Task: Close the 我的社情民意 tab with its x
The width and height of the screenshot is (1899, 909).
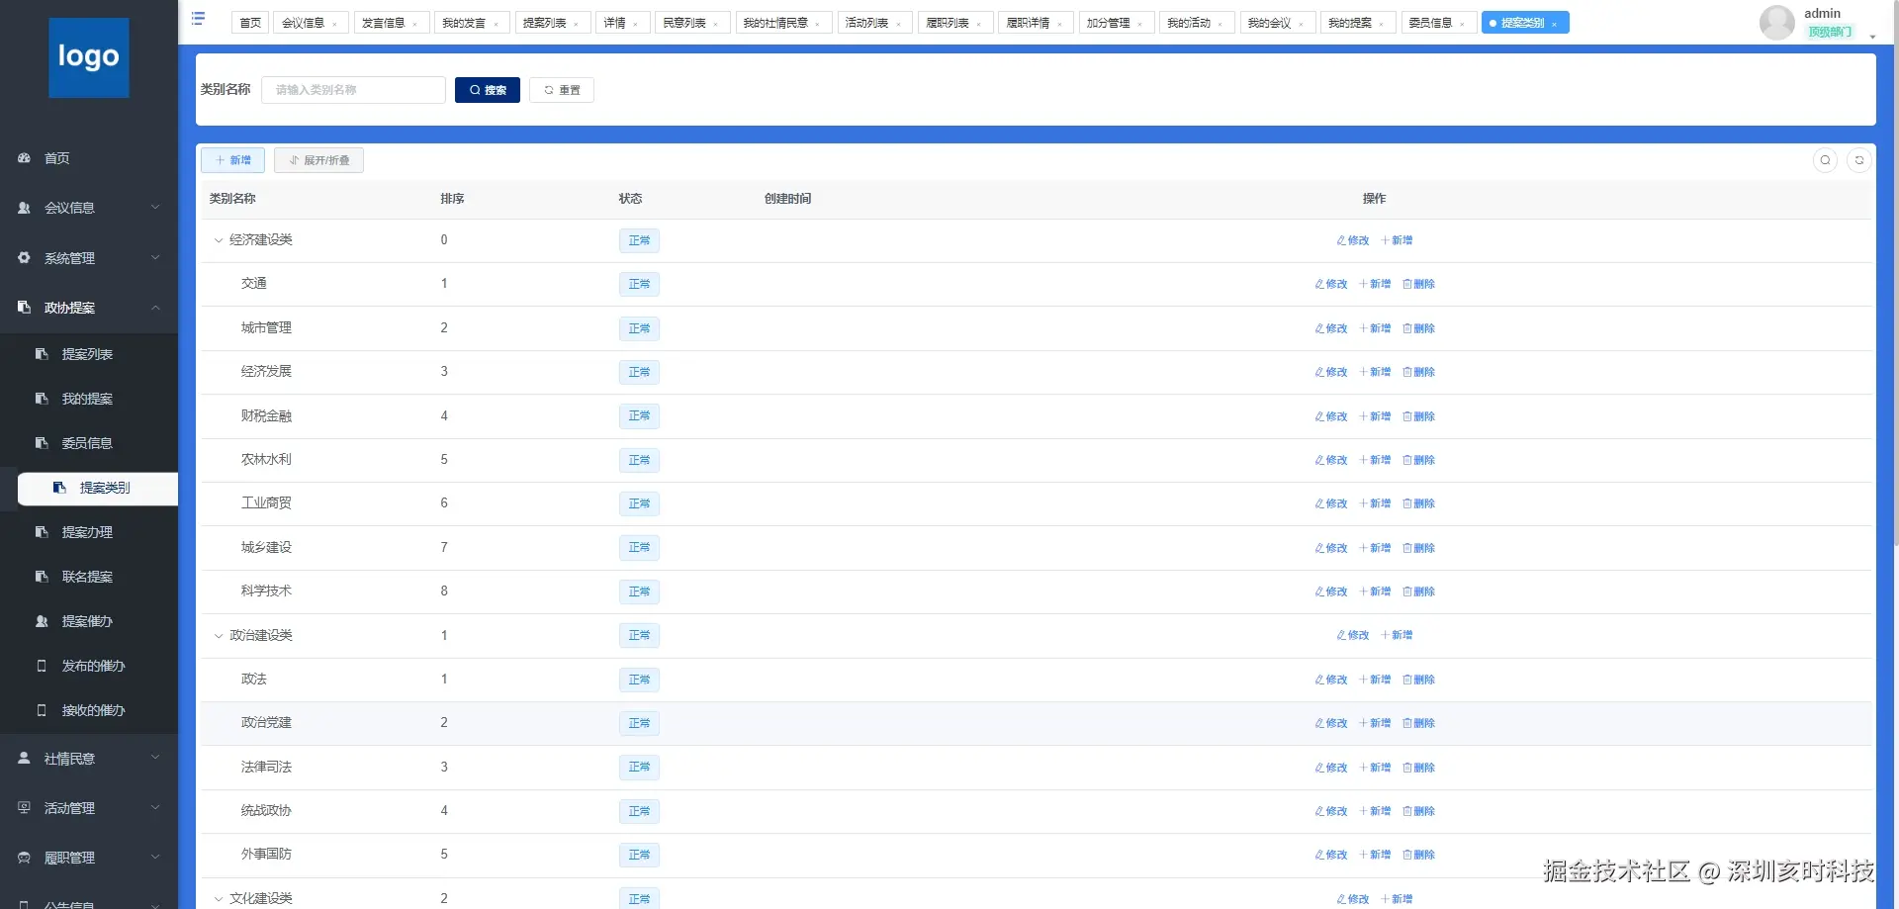Action: click(x=818, y=24)
